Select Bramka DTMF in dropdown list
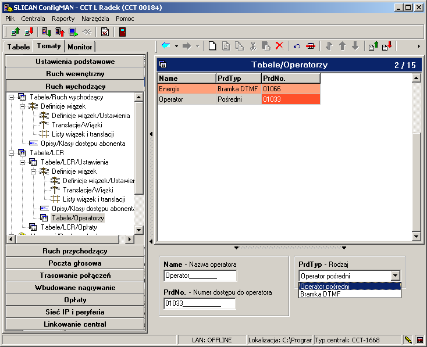The image size is (427, 347). click(x=350, y=294)
